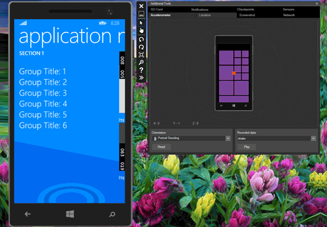Click the Reset orientation button
This screenshot has width=327, height=227.
click(161, 147)
